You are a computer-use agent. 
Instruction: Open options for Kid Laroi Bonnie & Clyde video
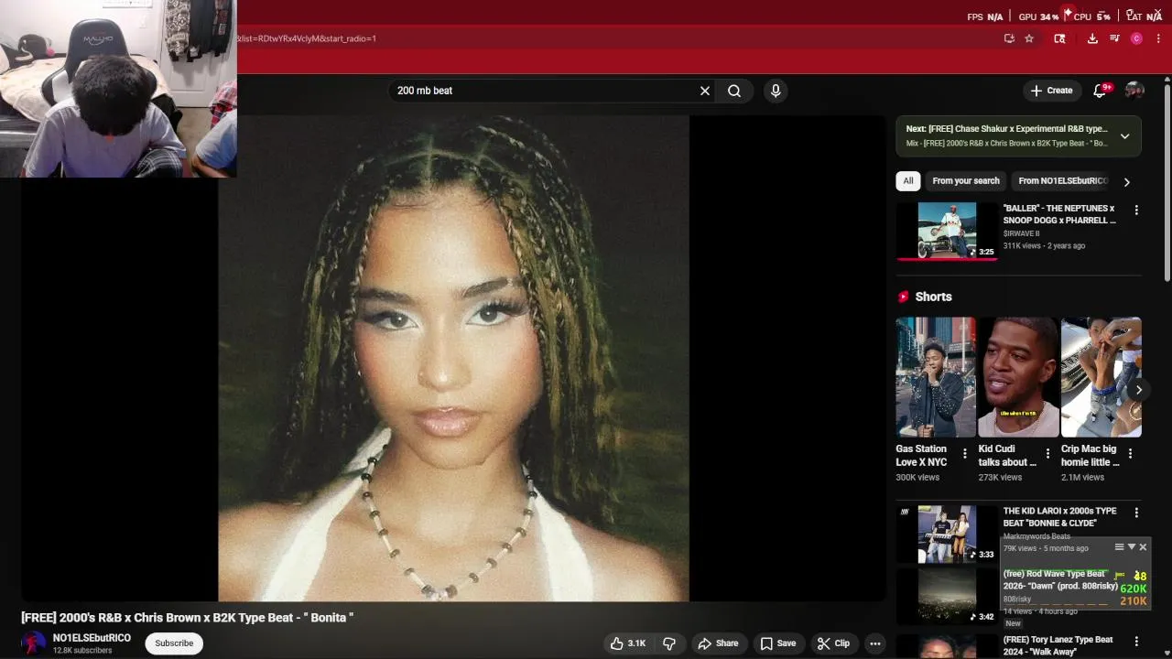(1136, 513)
